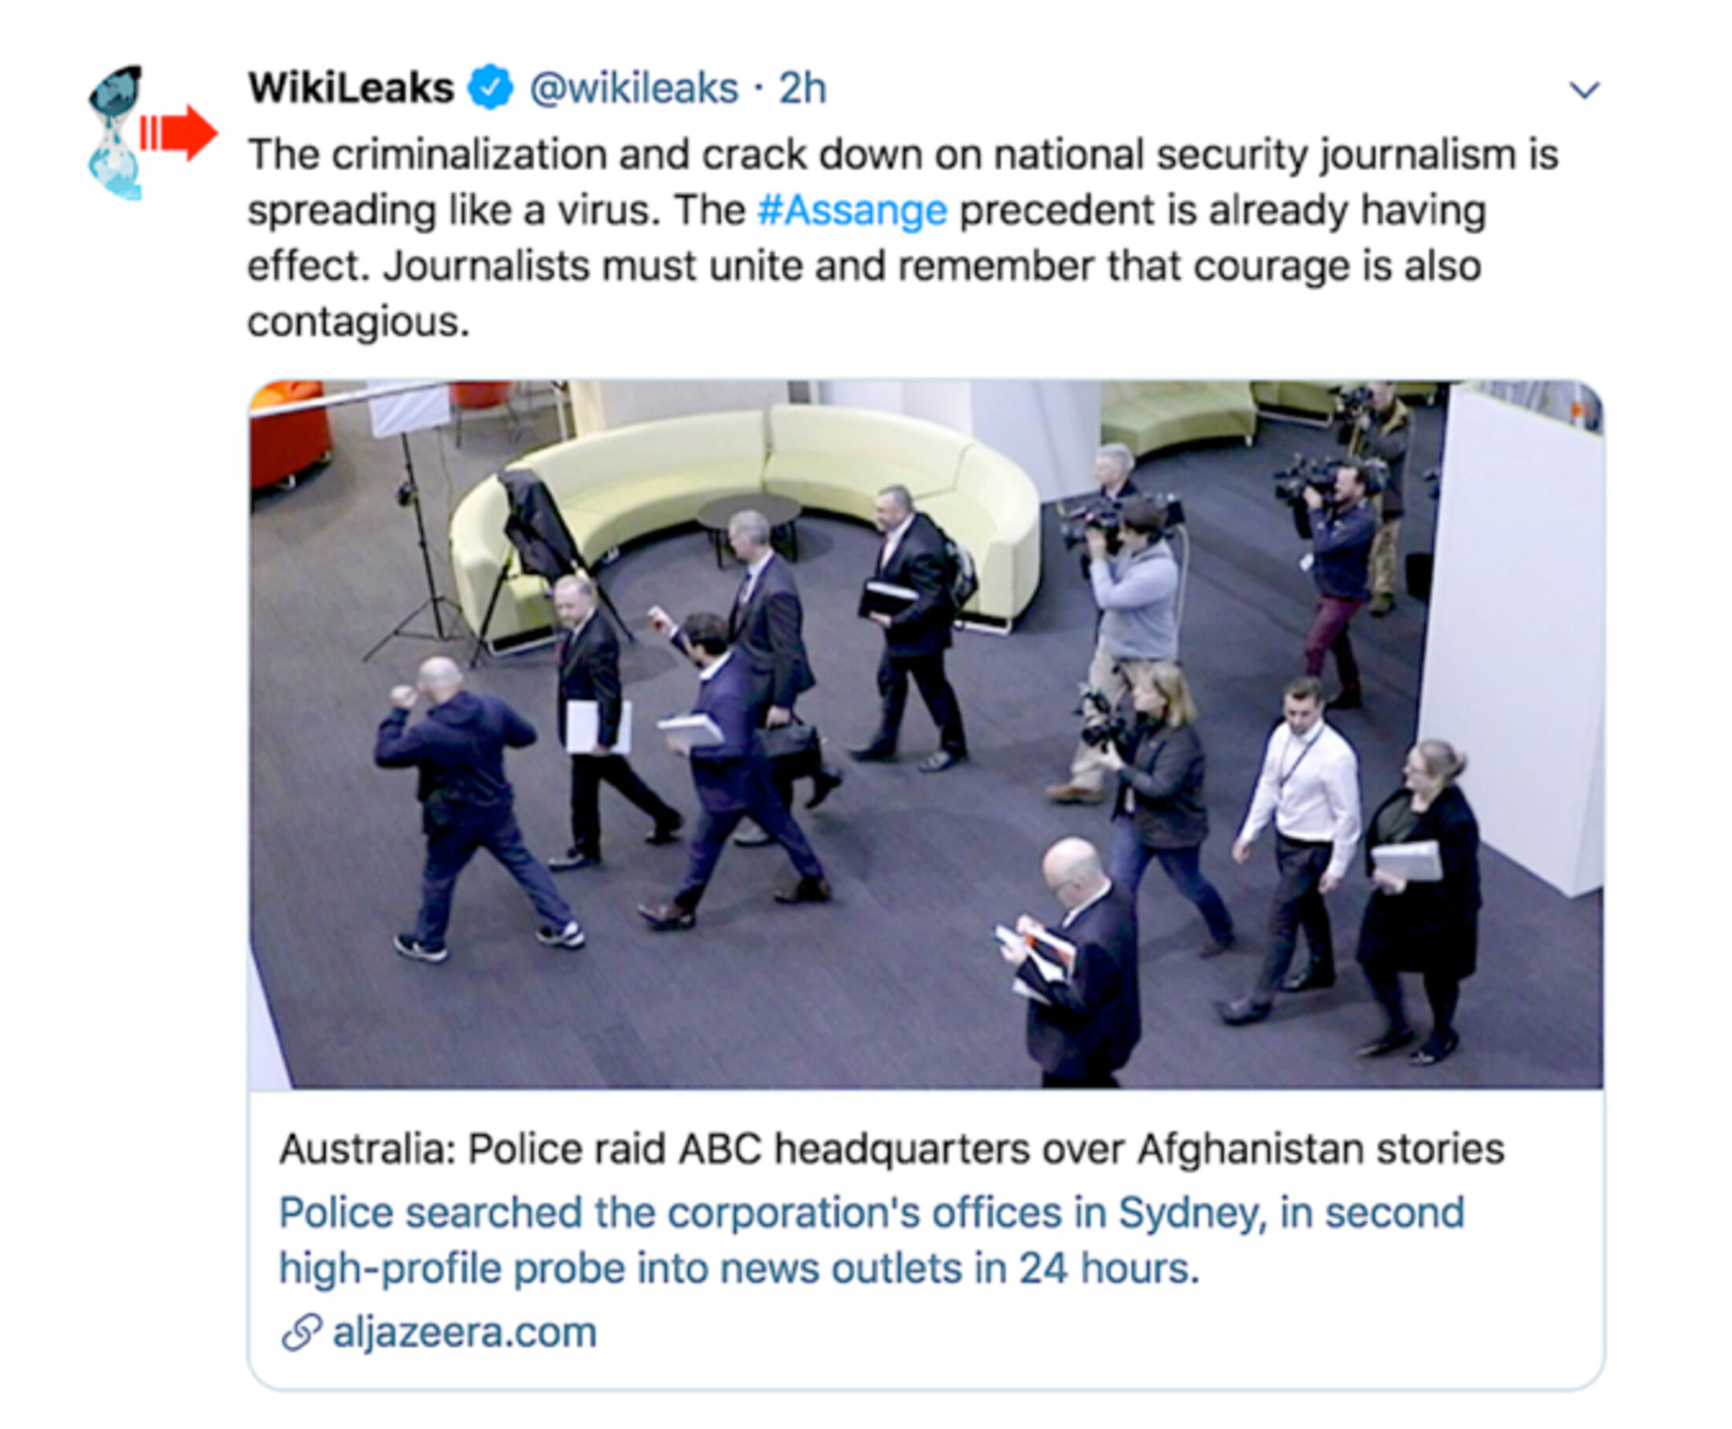
Task: Open the WikiLeaks display name
Action: tap(351, 87)
